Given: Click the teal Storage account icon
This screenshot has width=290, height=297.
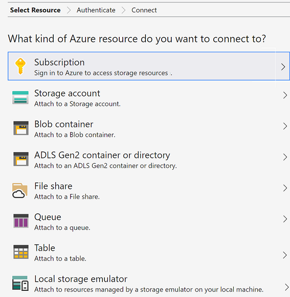Looking at the screenshot, I should (20, 97).
